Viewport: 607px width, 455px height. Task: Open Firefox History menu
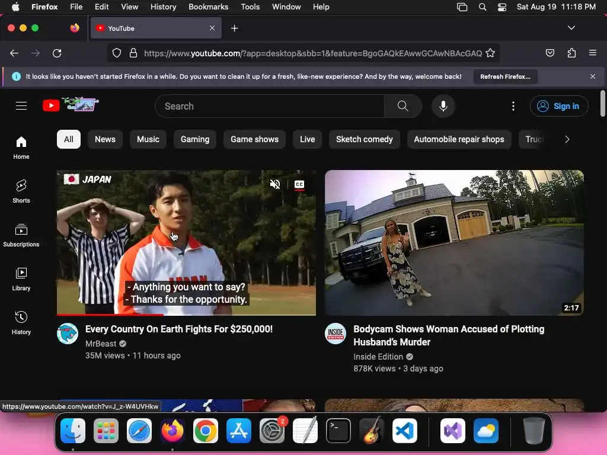coord(163,7)
